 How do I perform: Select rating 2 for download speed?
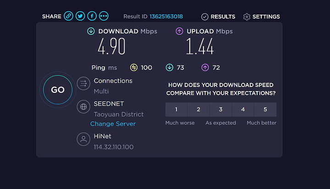(198, 109)
